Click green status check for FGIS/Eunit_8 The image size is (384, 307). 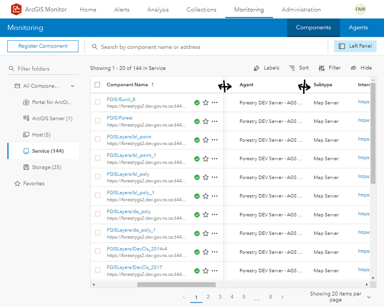(197, 103)
